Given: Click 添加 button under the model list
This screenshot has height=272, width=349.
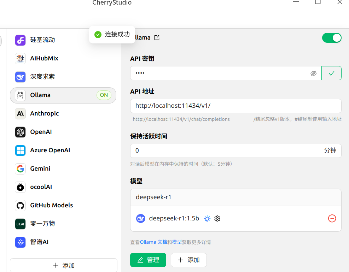Looking at the screenshot, I should (189, 260).
